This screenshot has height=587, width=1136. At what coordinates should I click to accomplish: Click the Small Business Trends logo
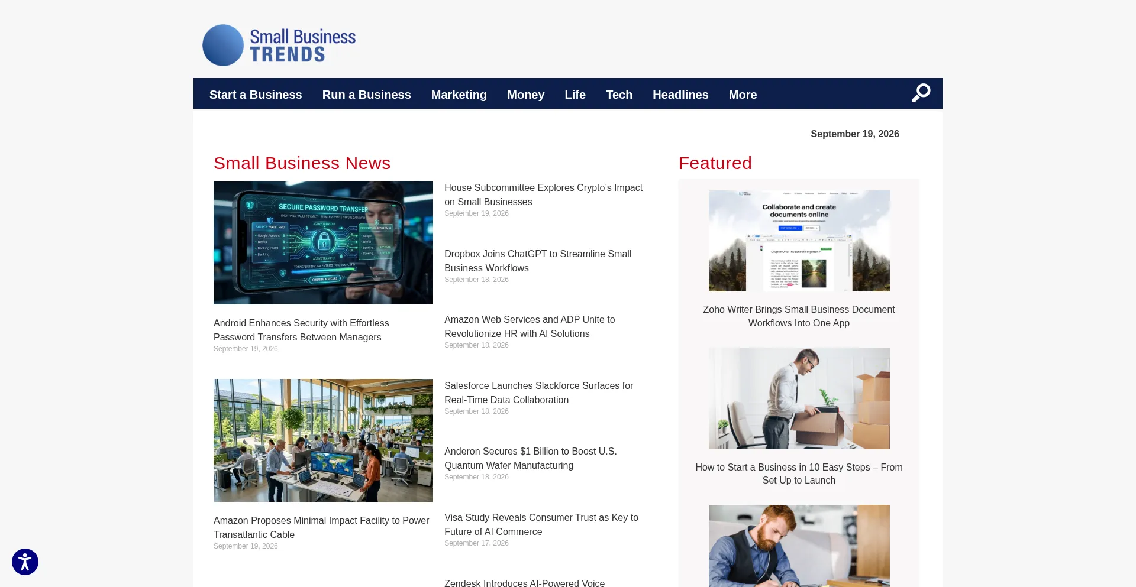point(279,45)
